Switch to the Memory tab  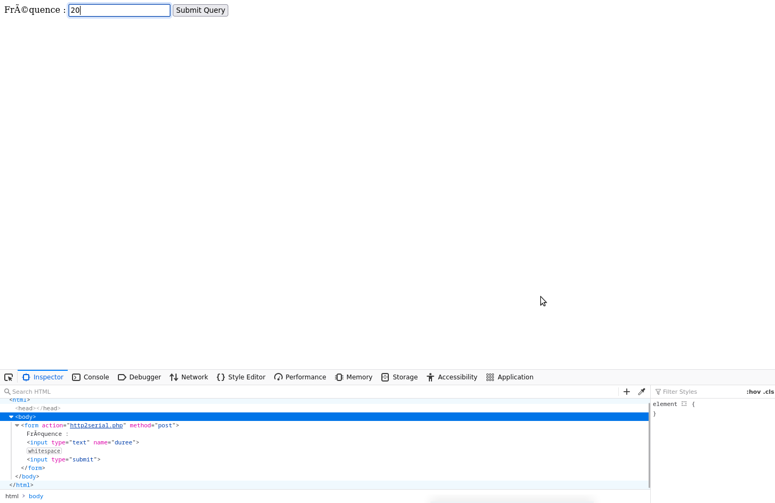tap(354, 377)
